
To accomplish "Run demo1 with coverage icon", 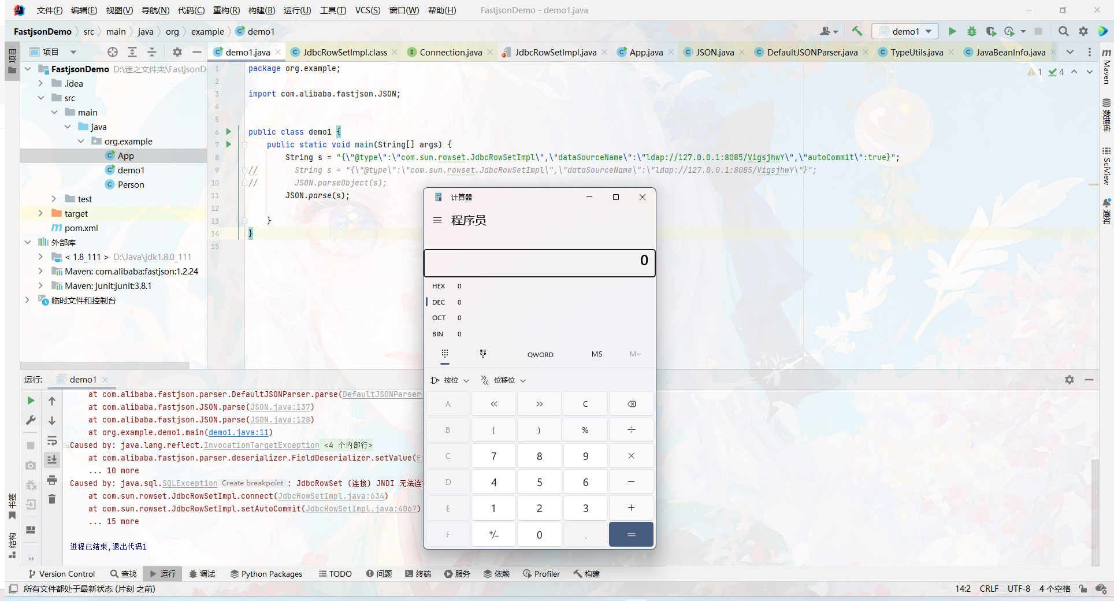I will 991,31.
